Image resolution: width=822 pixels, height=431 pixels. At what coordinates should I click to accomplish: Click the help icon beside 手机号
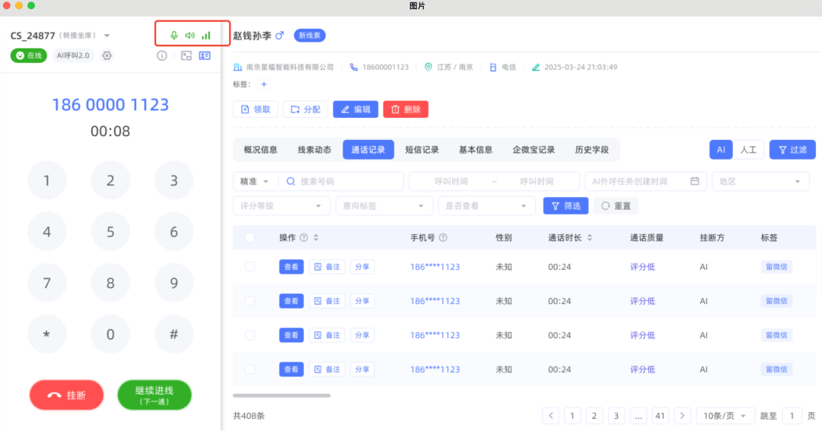[x=443, y=238]
